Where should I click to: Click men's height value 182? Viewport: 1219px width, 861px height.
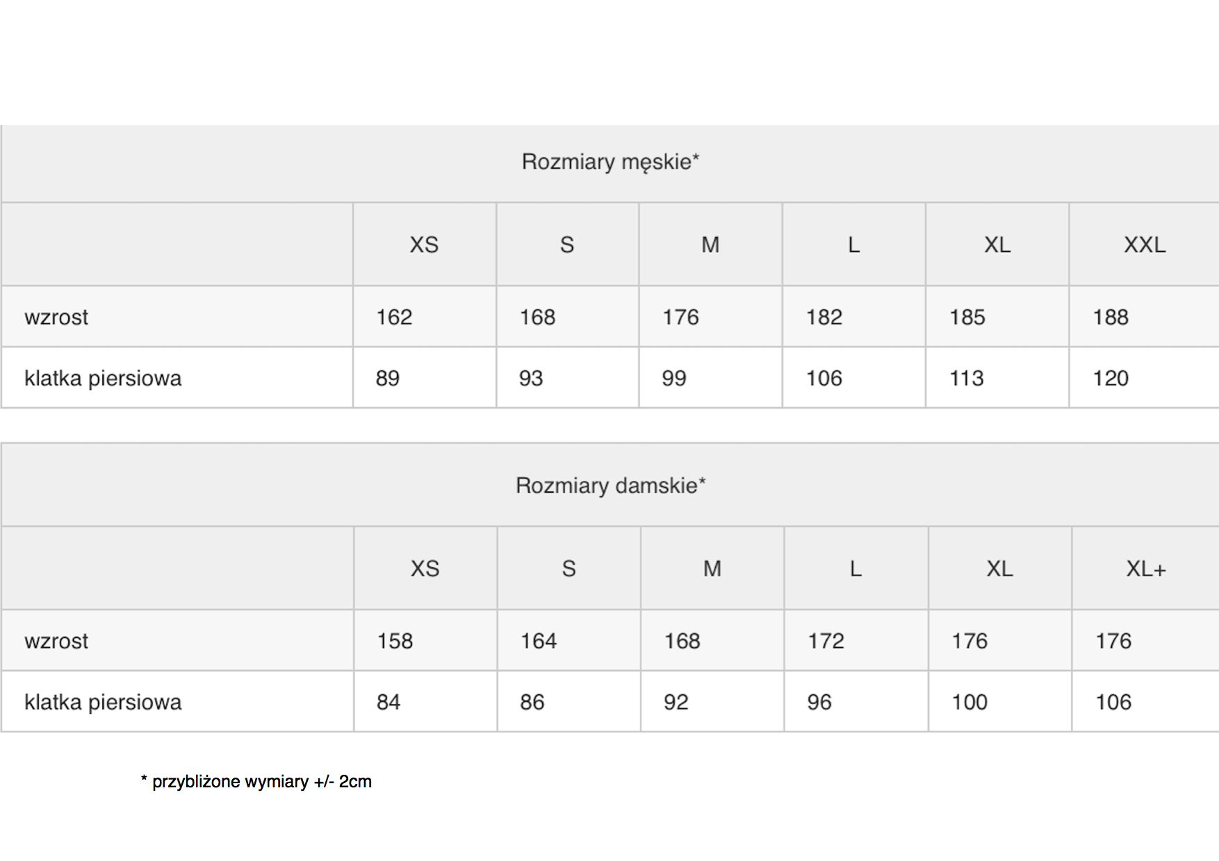(x=824, y=317)
